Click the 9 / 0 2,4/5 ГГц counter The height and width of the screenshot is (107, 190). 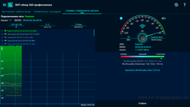click(x=47, y=26)
